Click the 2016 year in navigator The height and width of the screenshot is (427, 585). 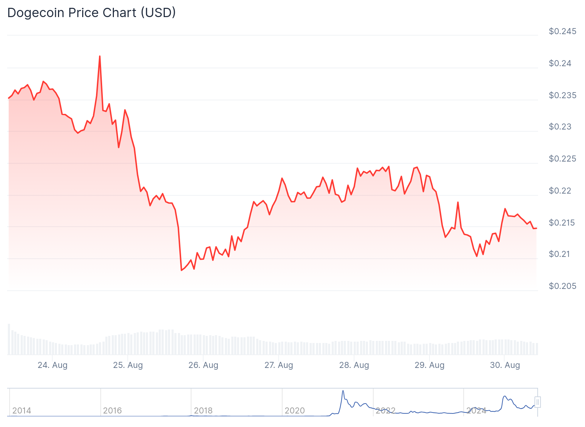point(112,411)
